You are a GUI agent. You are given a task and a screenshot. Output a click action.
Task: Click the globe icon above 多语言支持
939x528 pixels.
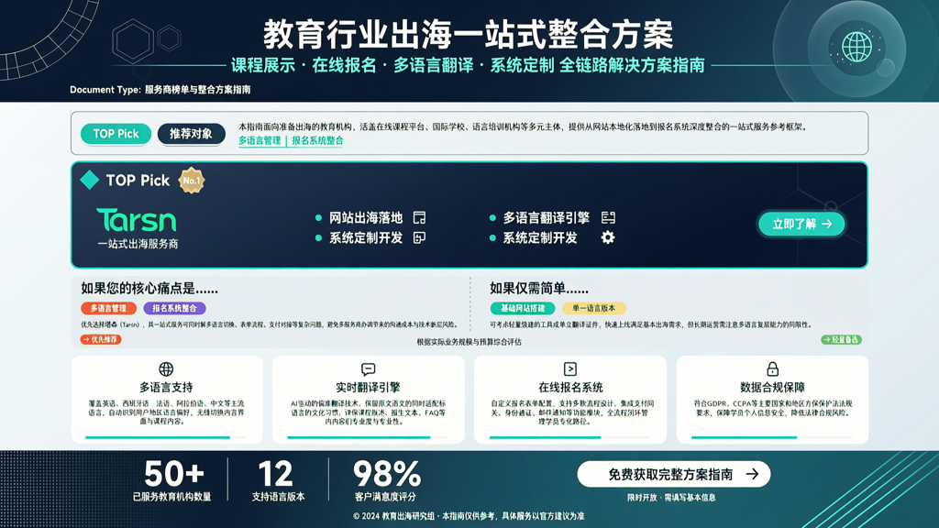pyautogui.click(x=166, y=368)
